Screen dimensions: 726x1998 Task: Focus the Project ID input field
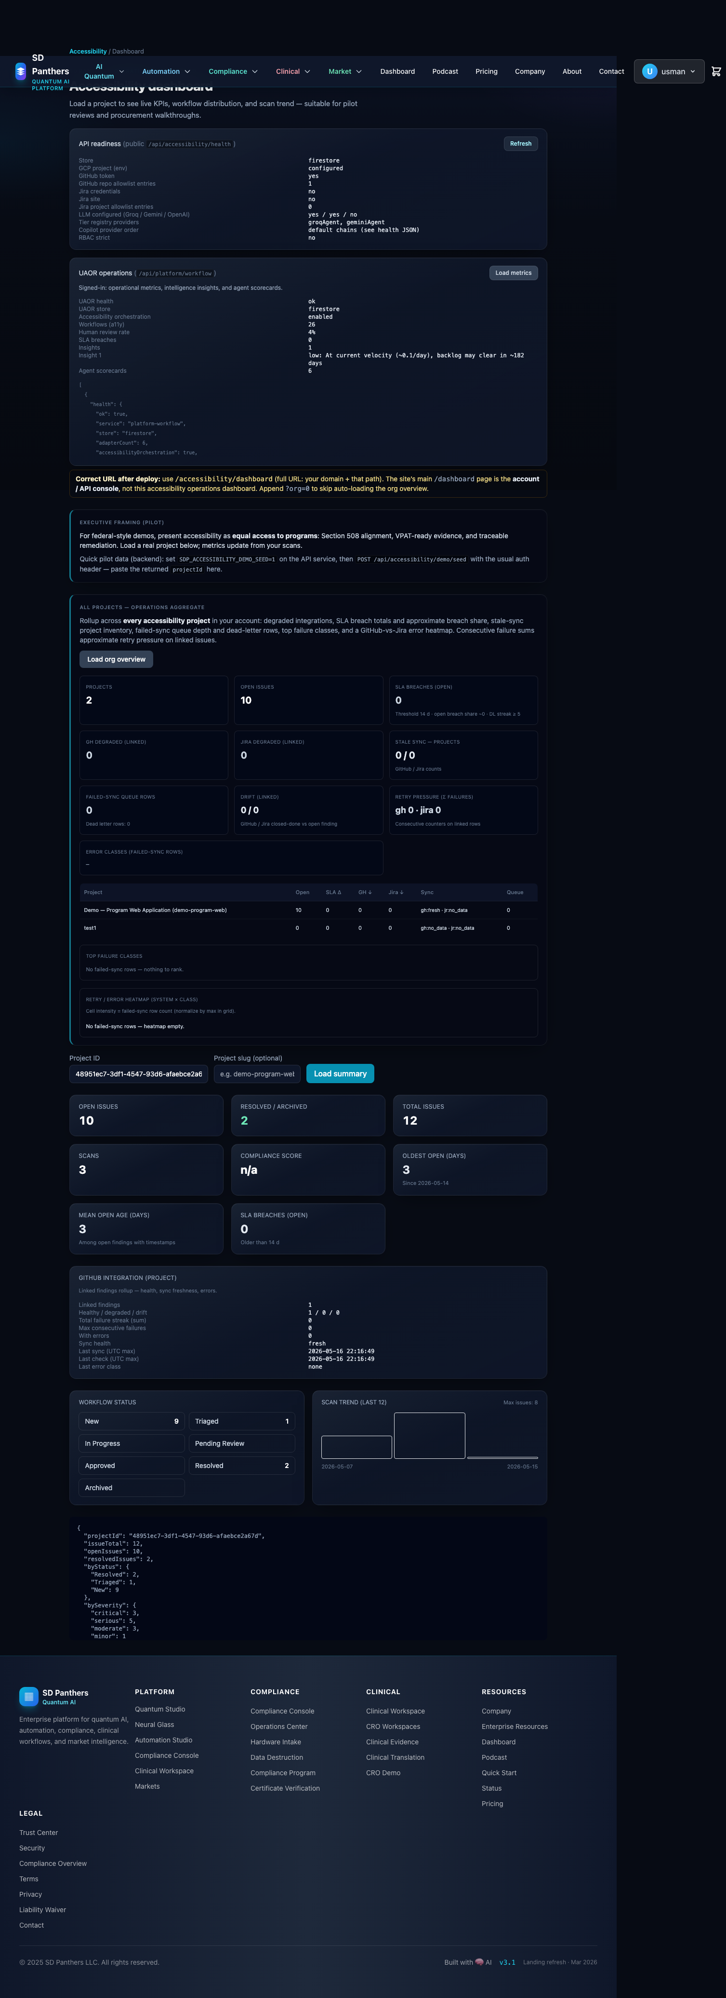[x=139, y=1074]
